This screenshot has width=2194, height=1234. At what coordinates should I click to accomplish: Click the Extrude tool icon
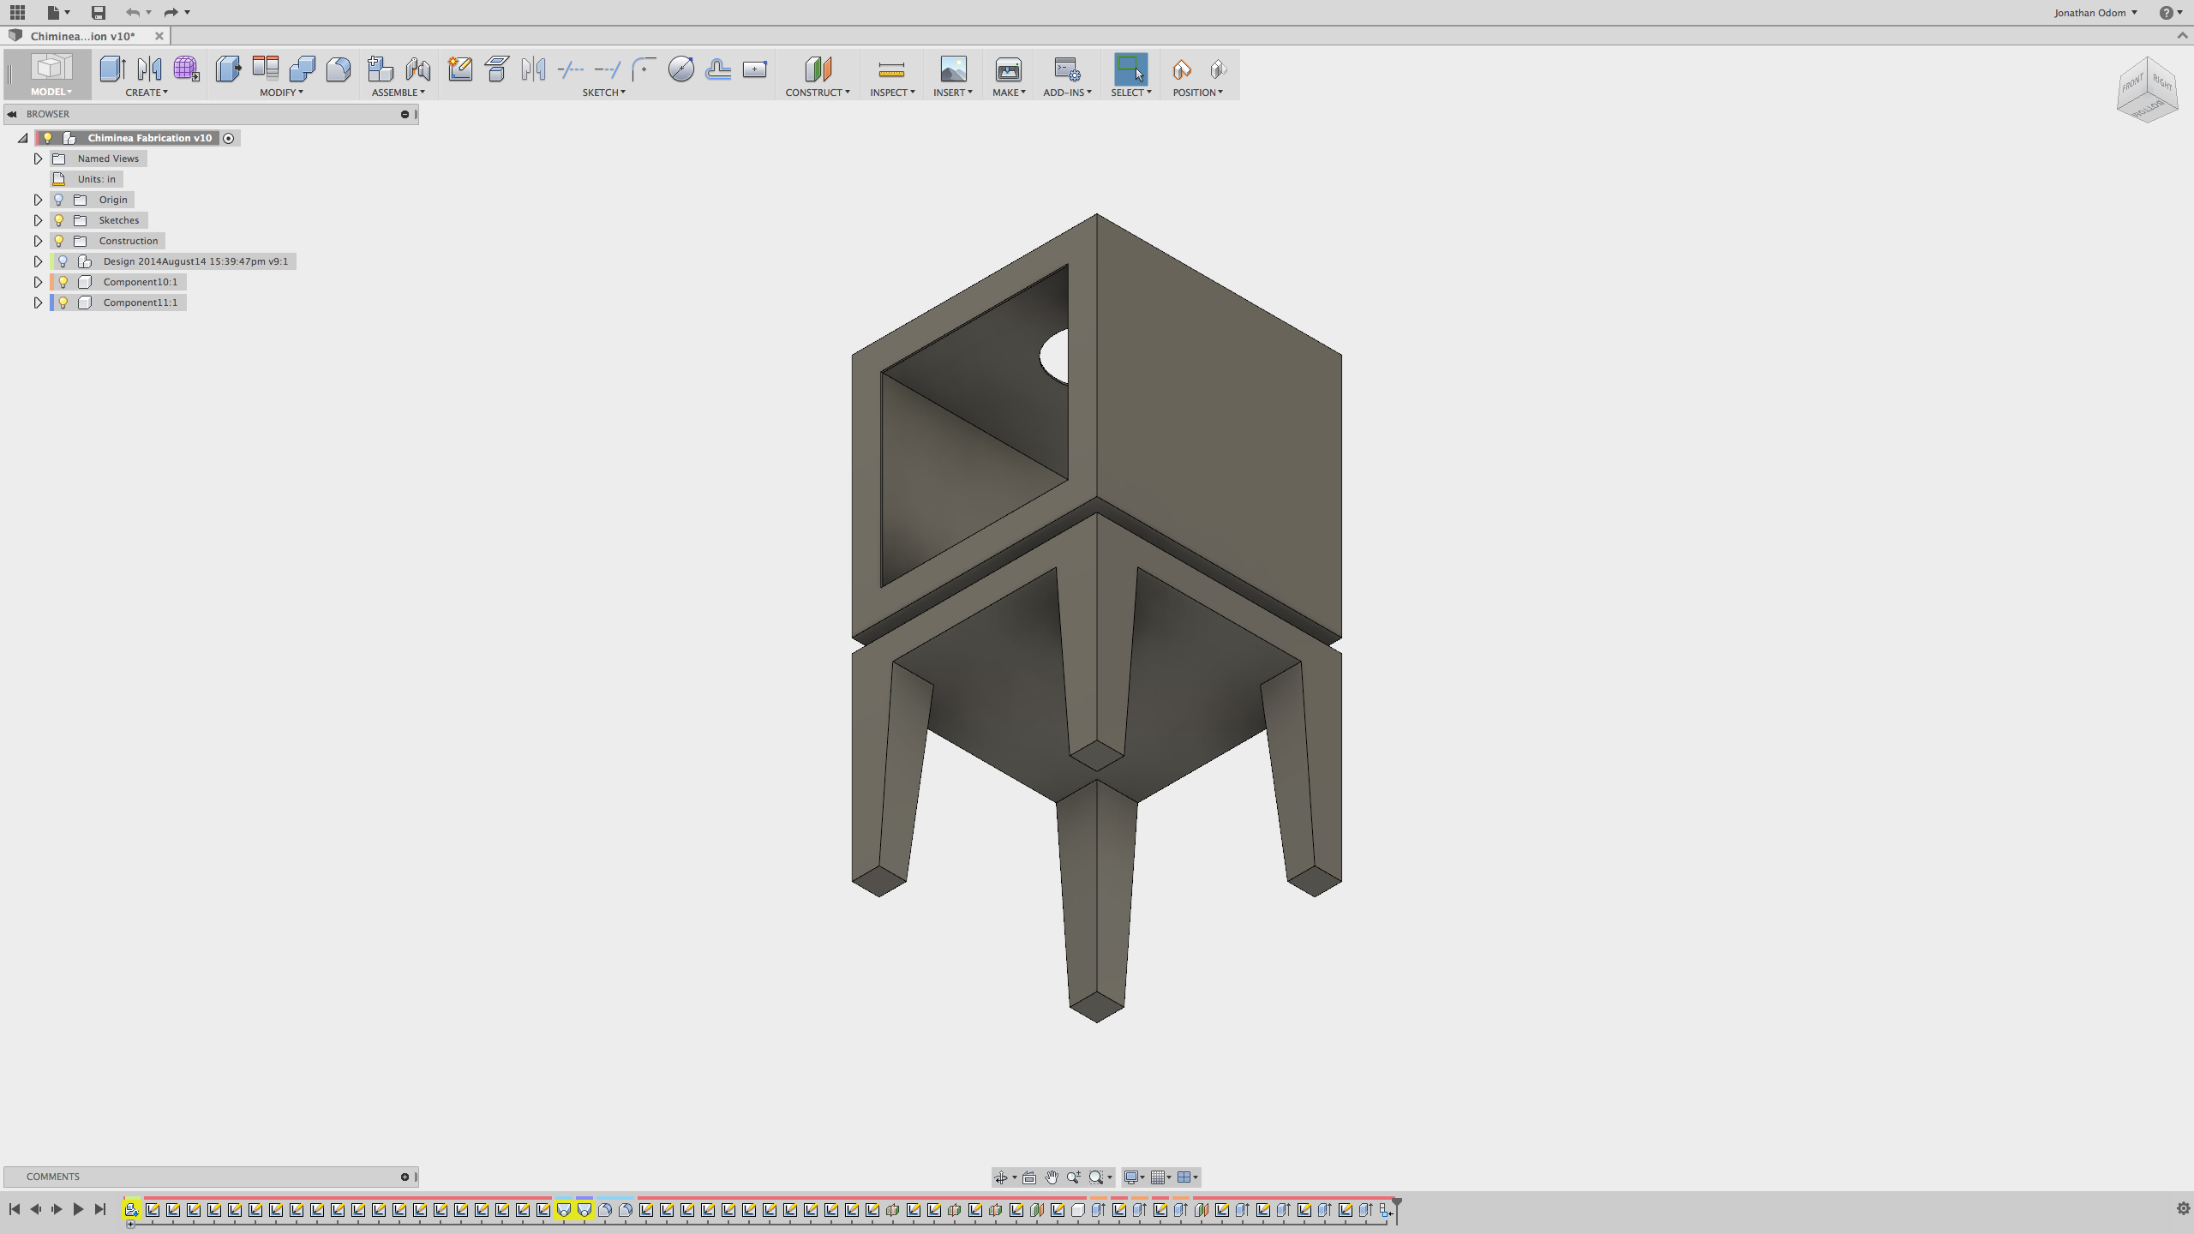[112, 69]
